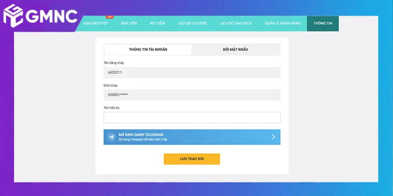Viewport: 393px width, 196px height.
Task: Select the Thông Tin Tài Khoản sub-tab
Action: tap(148, 49)
